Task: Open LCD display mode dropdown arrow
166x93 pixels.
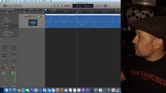Action: click(x=93, y=6)
